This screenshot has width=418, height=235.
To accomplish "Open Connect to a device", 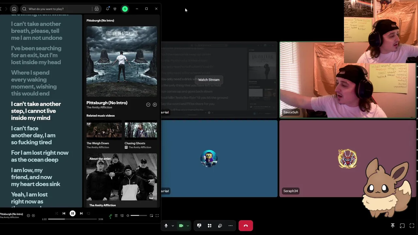I will pyautogui.click(x=122, y=216).
